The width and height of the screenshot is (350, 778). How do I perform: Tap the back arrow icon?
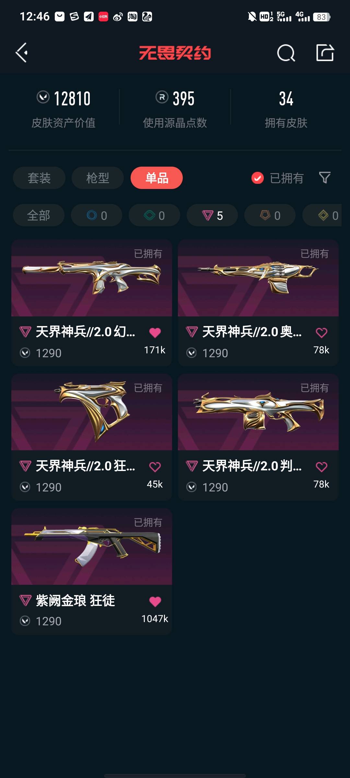[21, 53]
